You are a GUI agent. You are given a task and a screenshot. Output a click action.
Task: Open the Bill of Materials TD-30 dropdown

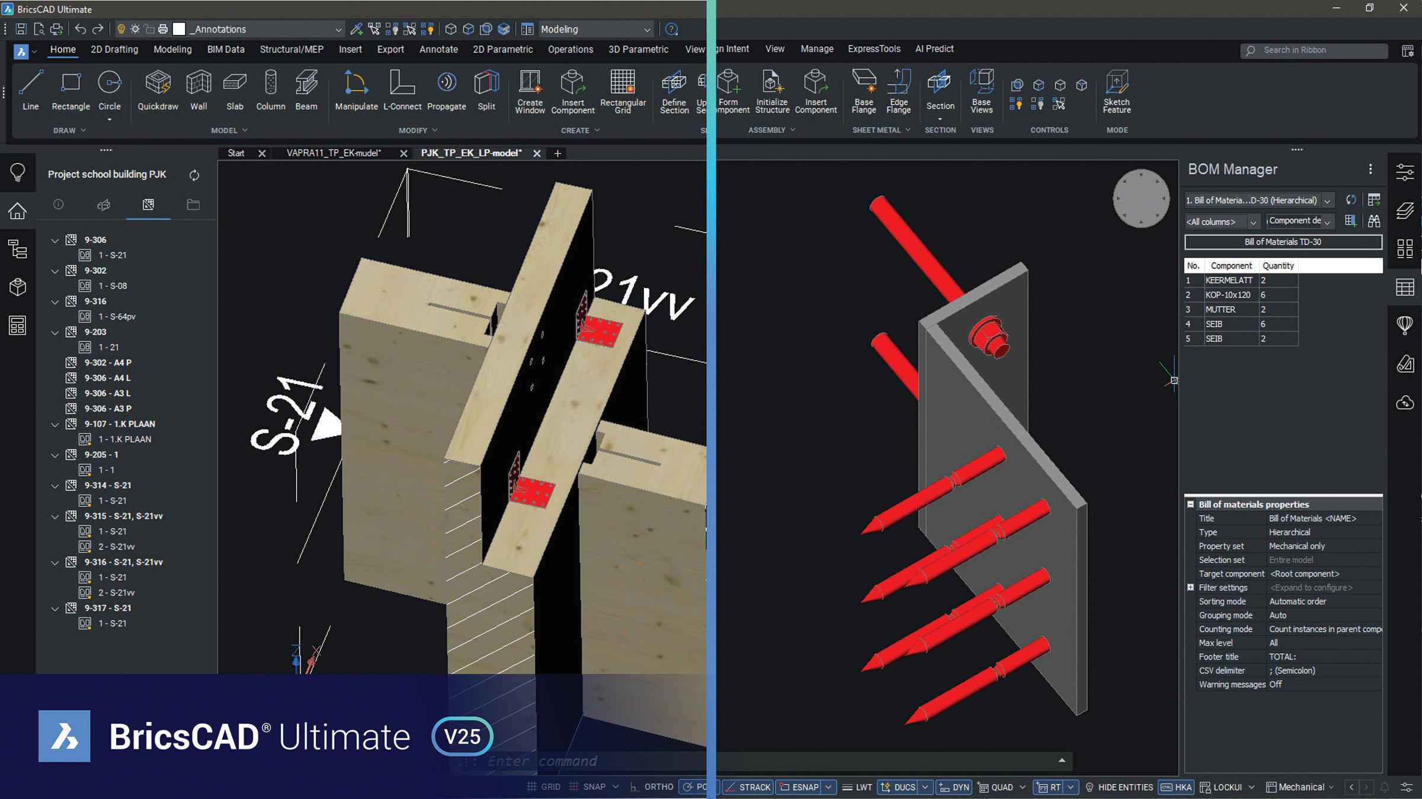[1327, 201]
